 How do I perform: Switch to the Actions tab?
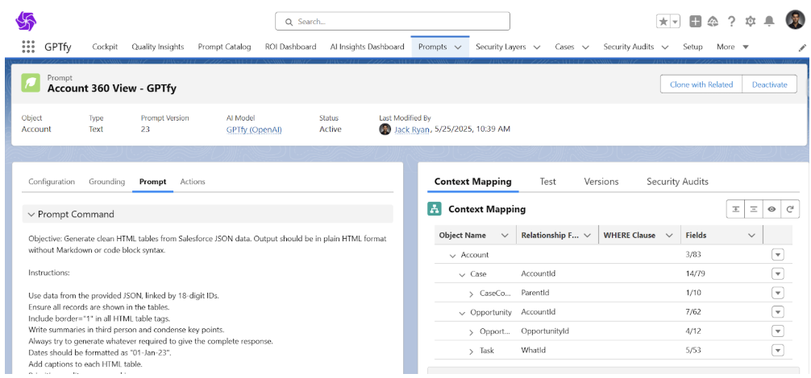point(193,182)
